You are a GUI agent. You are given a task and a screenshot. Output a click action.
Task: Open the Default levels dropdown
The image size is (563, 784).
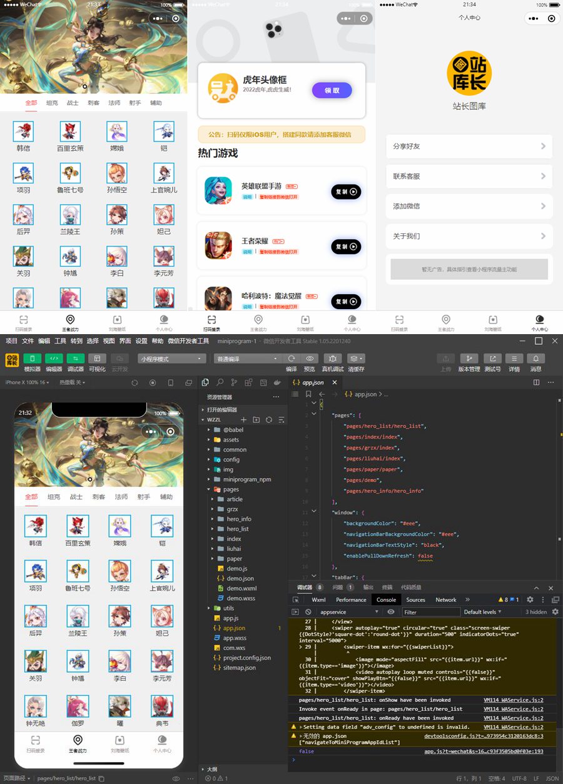[483, 612]
